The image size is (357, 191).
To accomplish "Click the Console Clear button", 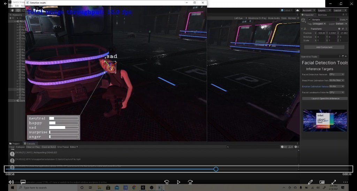I will click(x=12, y=147).
